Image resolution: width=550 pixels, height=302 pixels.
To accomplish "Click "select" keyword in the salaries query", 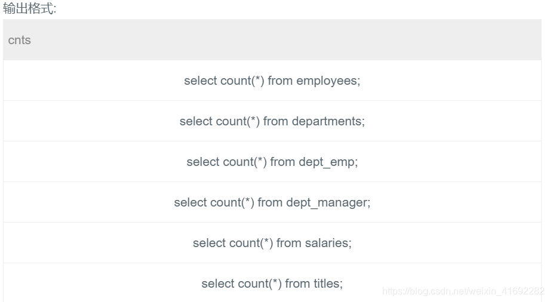I will point(209,243).
